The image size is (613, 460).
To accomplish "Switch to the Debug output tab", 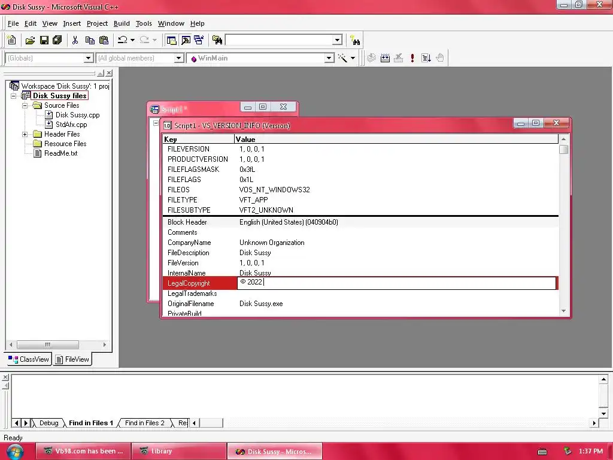I will [x=48, y=423].
